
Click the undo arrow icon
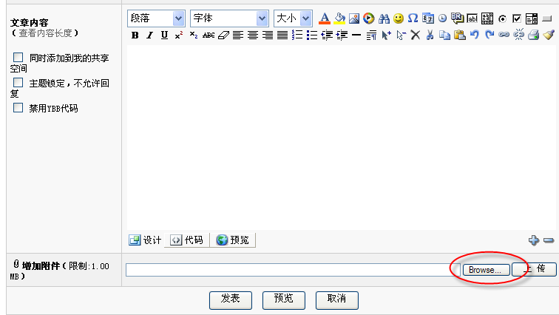(x=474, y=35)
